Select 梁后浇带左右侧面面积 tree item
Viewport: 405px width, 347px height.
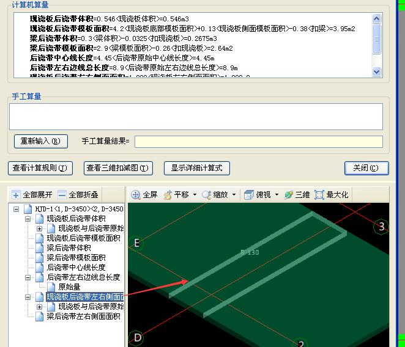[x=83, y=316]
